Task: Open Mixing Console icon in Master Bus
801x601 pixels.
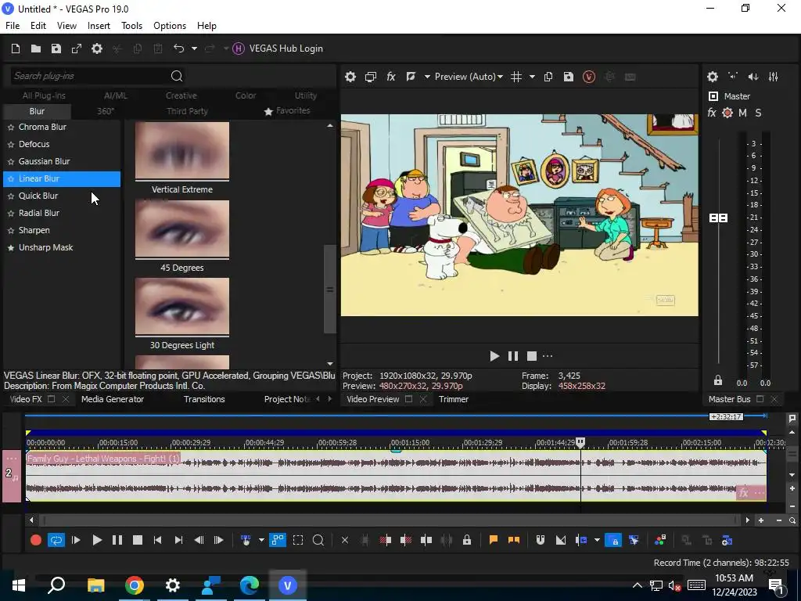Action: pos(774,77)
